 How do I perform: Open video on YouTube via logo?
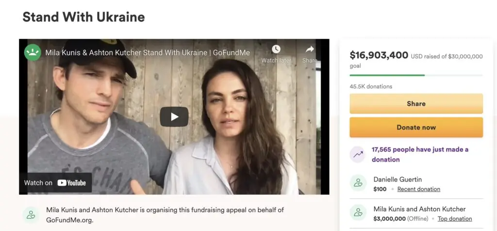coord(71,183)
